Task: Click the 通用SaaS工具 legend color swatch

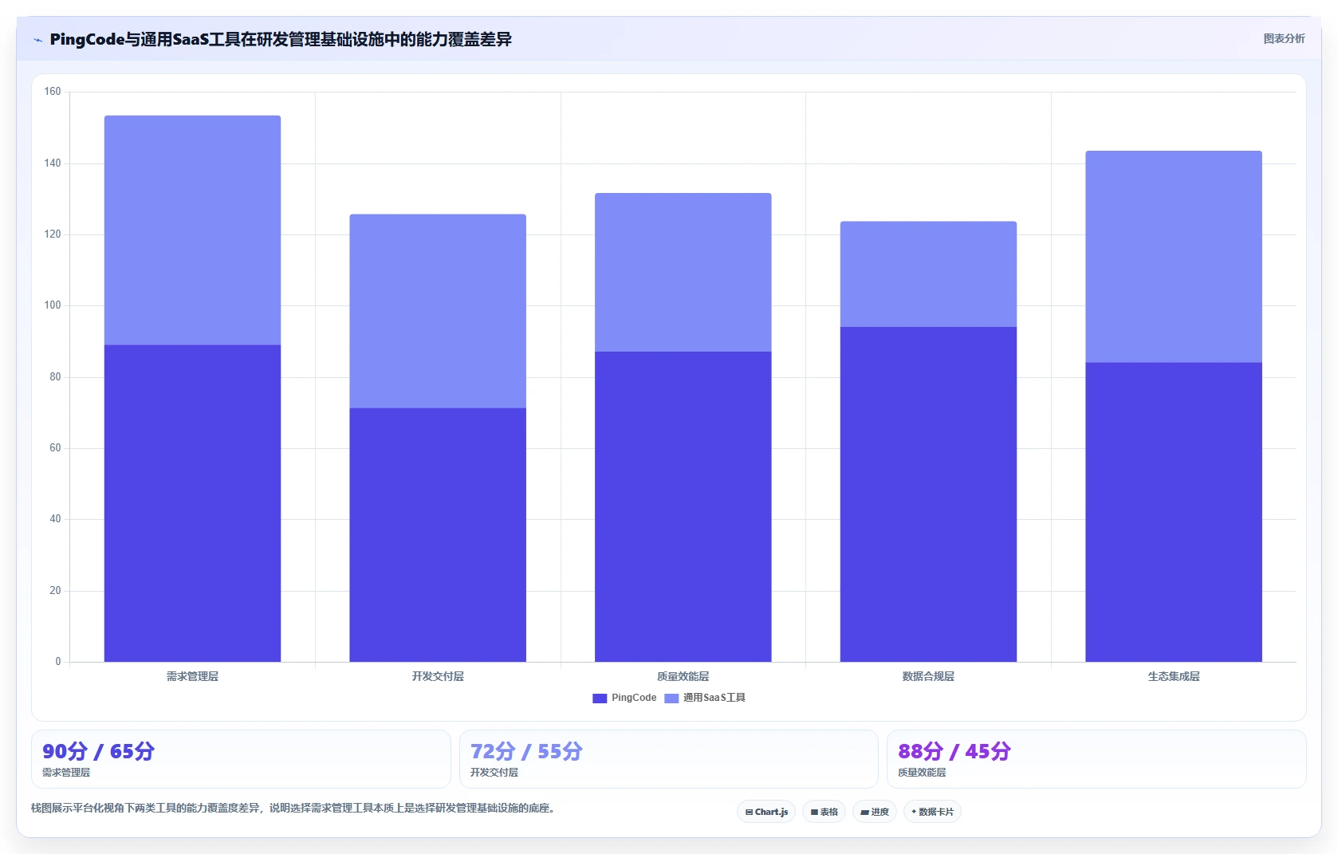Action: (671, 698)
